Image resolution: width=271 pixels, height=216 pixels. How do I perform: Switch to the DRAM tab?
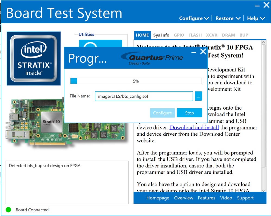coord(228,35)
